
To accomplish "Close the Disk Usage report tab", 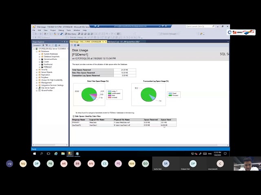I will click(x=106, y=42).
